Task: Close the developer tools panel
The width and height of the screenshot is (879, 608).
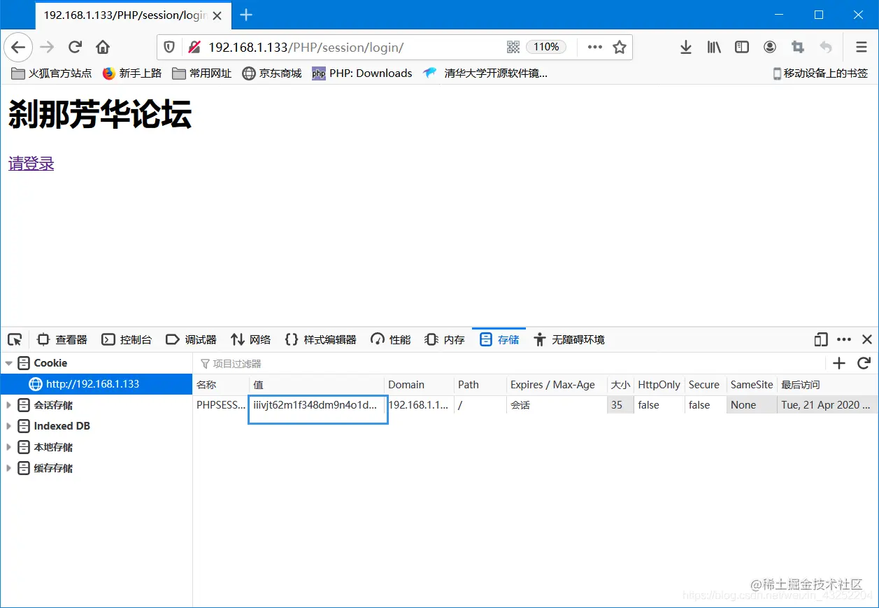Action: [867, 339]
